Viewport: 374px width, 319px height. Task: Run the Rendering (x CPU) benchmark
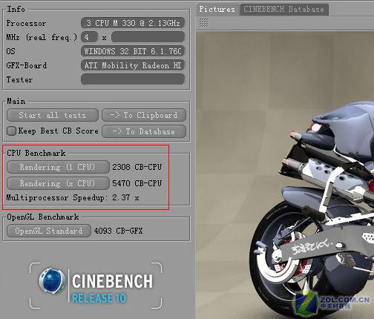pos(58,183)
